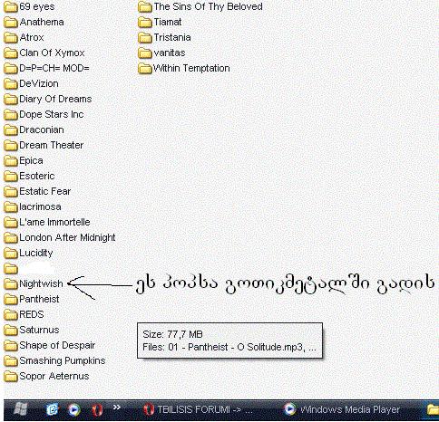Click the Draconian folder icon
This screenshot has height=422, width=439.
(x=11, y=129)
